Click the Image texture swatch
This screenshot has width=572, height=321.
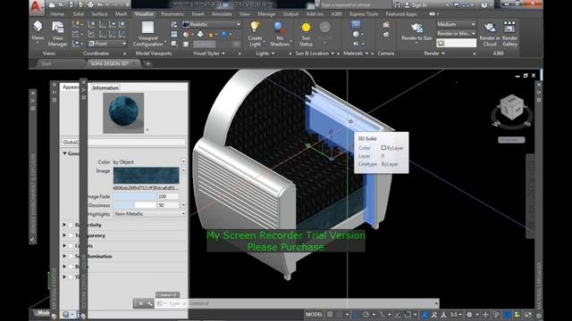click(x=147, y=176)
